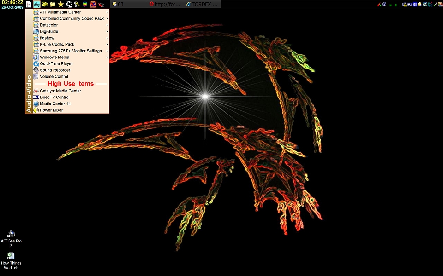This screenshot has width=443, height=276.
Task: Click the clock showing 02:46:22
Action: coord(12,3)
